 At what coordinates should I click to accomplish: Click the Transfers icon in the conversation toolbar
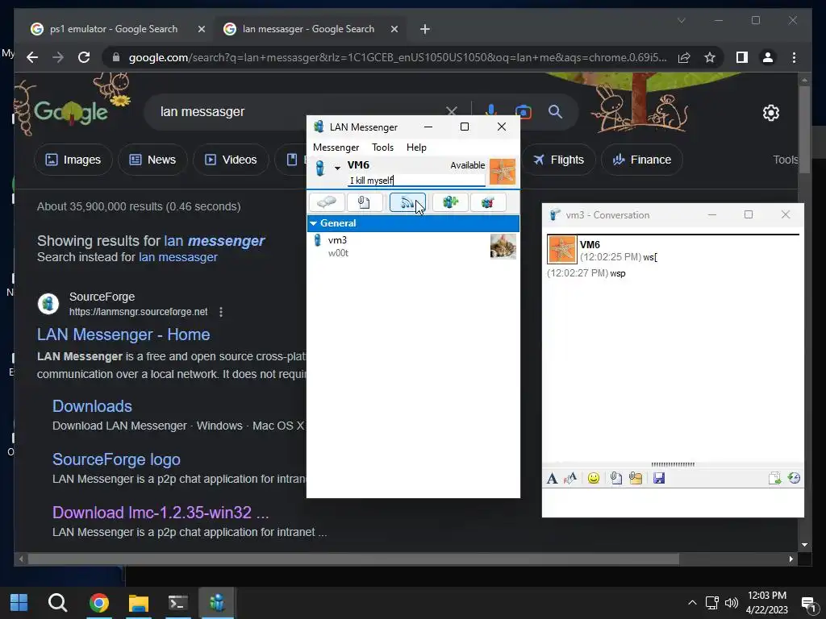click(x=774, y=478)
